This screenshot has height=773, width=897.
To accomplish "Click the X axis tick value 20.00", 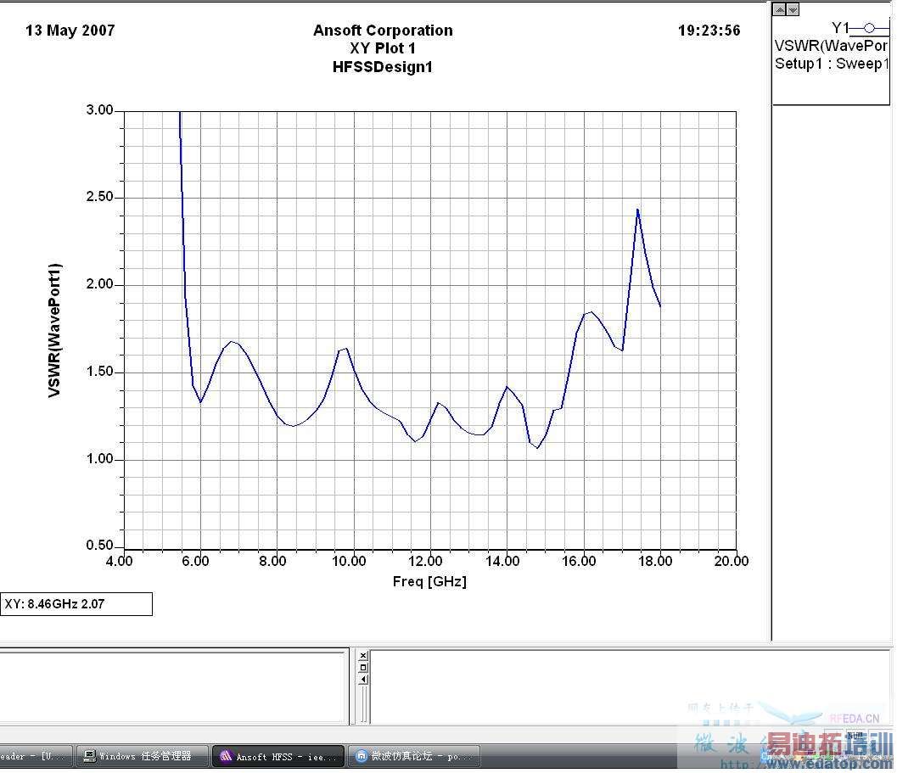I will click(732, 562).
